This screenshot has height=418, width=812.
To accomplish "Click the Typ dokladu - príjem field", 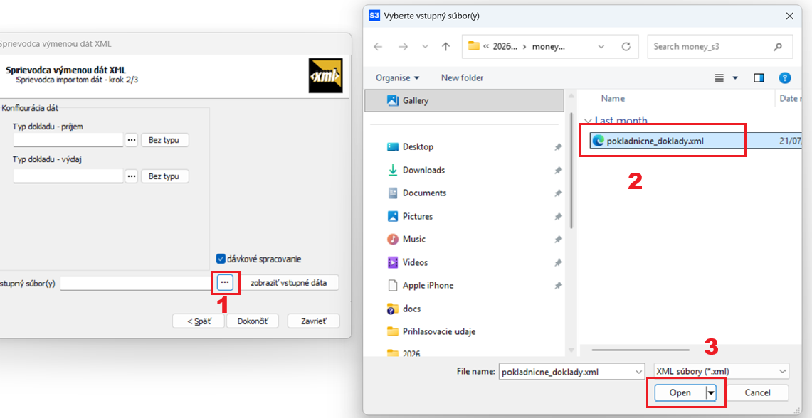I will (68, 140).
